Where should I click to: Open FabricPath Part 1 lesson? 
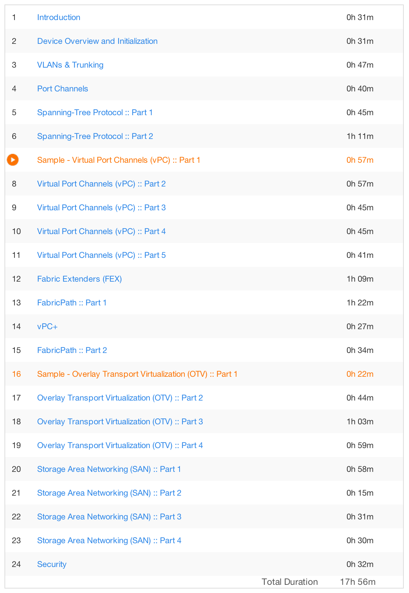pos(72,302)
